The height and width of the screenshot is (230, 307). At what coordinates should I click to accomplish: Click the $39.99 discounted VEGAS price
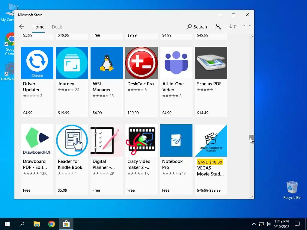tap(215, 190)
